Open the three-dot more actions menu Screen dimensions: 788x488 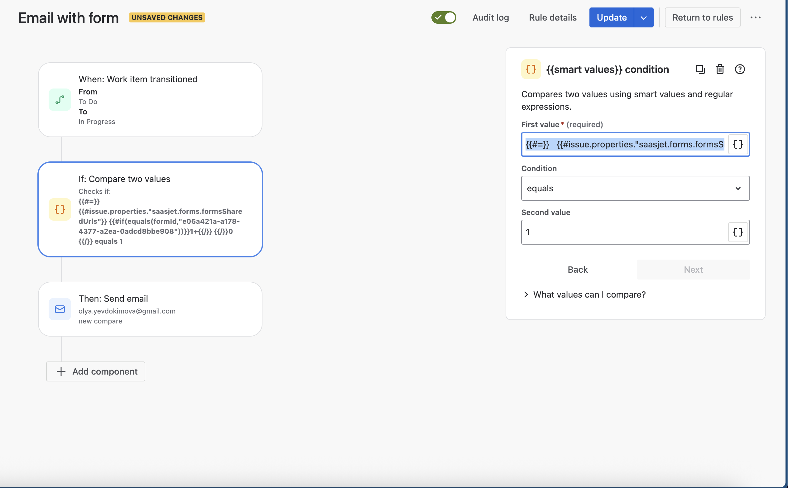click(755, 17)
